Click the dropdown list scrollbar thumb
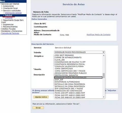Viewport: 122px width, 113px height. click(104, 76)
